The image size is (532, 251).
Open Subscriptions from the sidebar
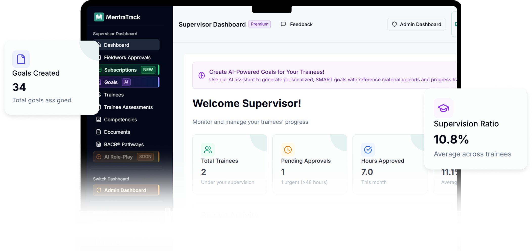[120, 70]
